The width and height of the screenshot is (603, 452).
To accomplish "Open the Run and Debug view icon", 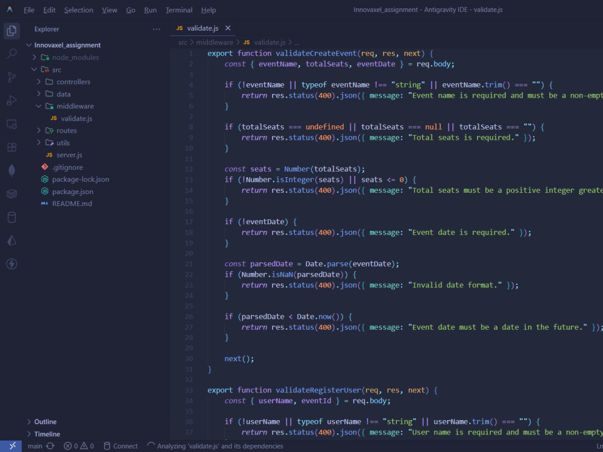I will pos(11,101).
